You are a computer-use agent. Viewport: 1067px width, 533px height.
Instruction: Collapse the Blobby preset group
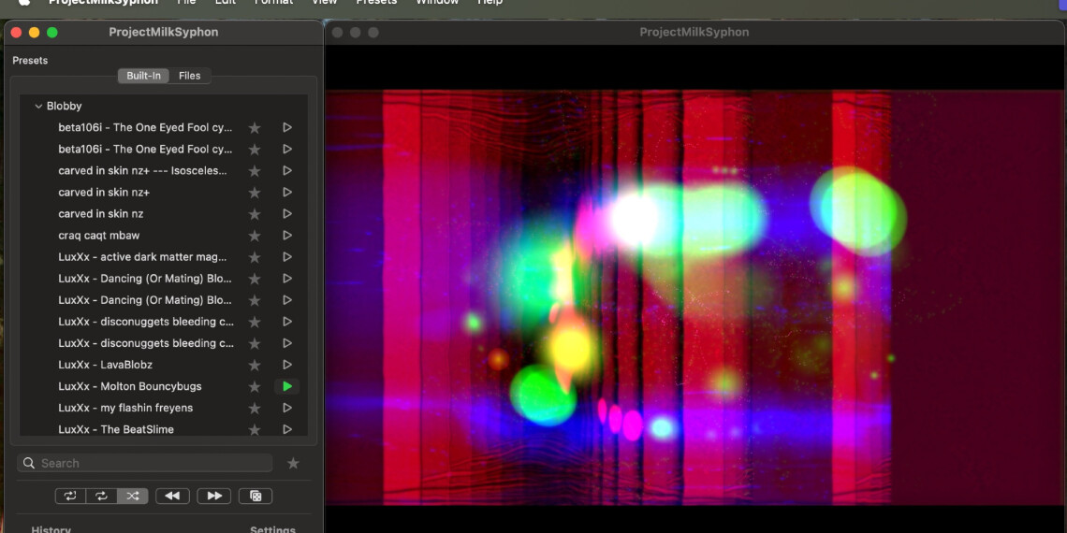(38, 107)
